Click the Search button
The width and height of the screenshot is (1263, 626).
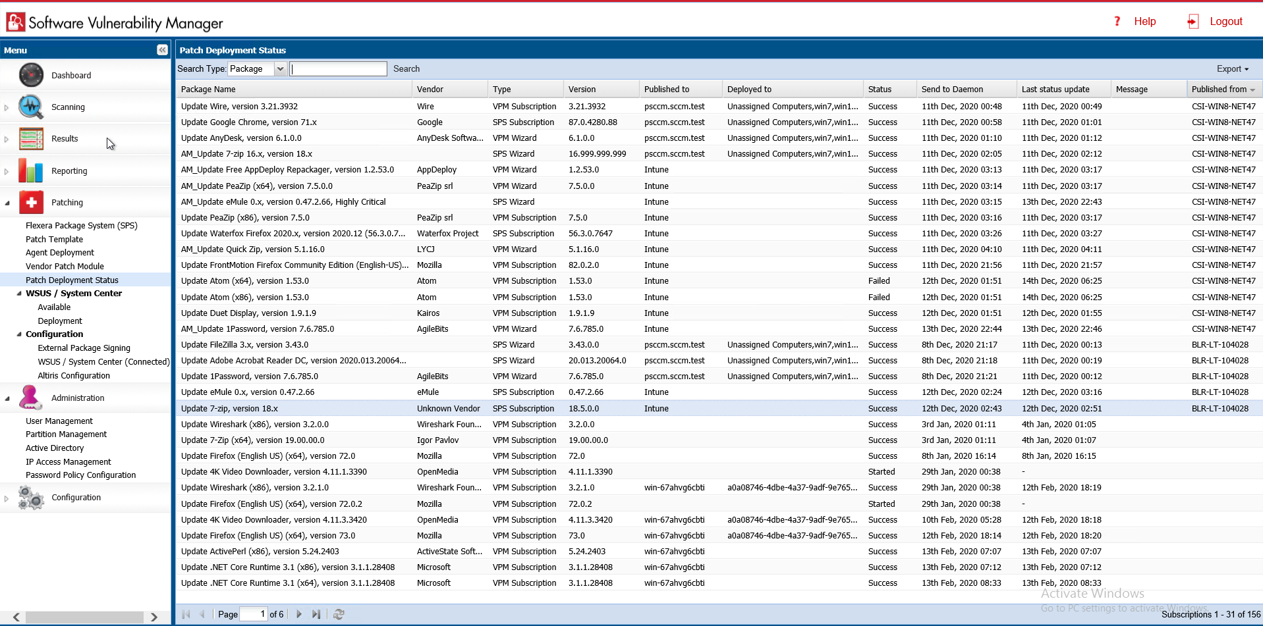click(406, 69)
